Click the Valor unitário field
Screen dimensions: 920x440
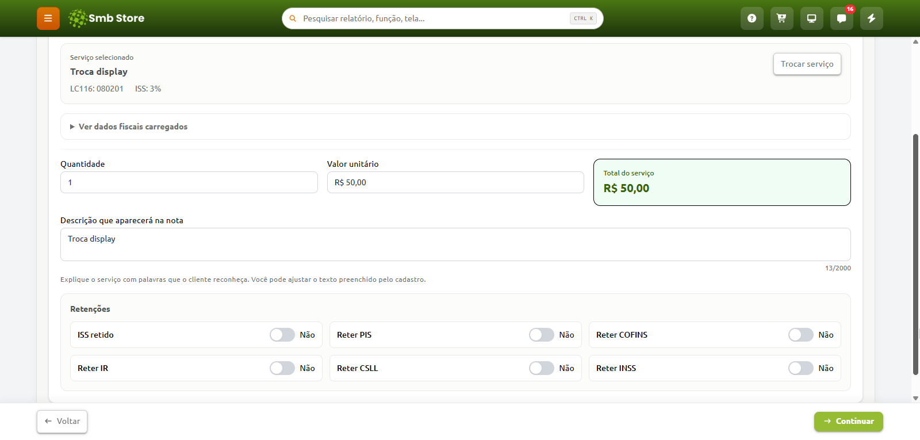pos(455,182)
